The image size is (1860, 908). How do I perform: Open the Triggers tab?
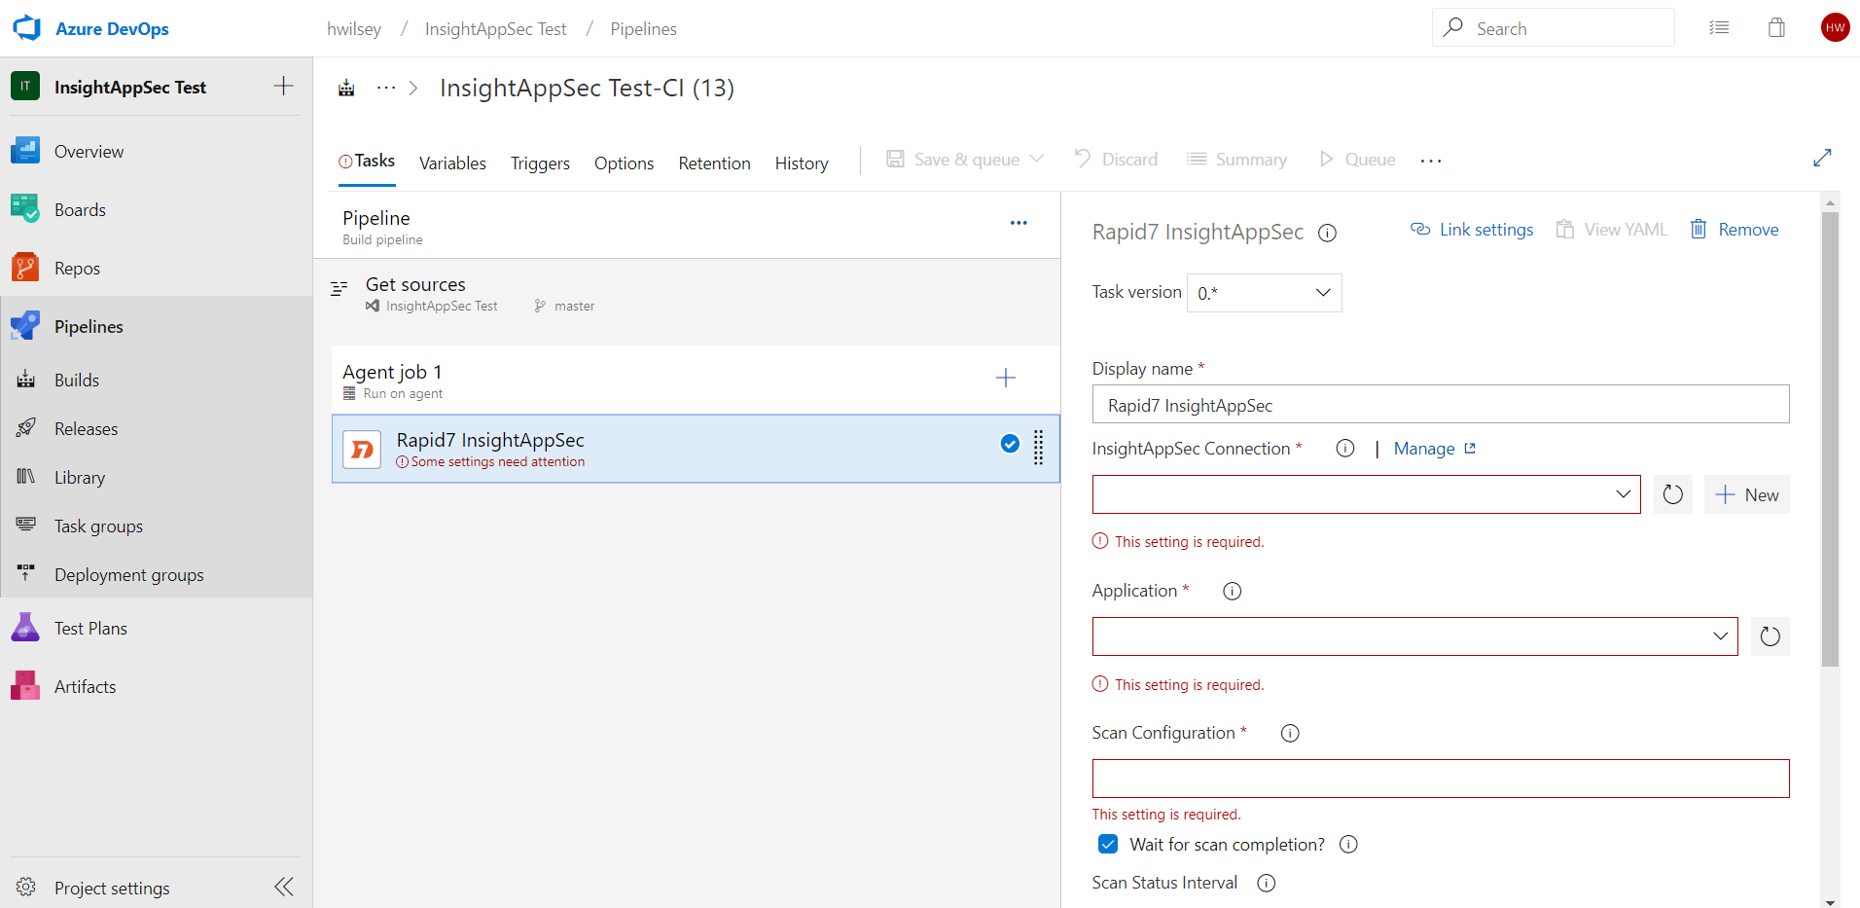click(540, 163)
